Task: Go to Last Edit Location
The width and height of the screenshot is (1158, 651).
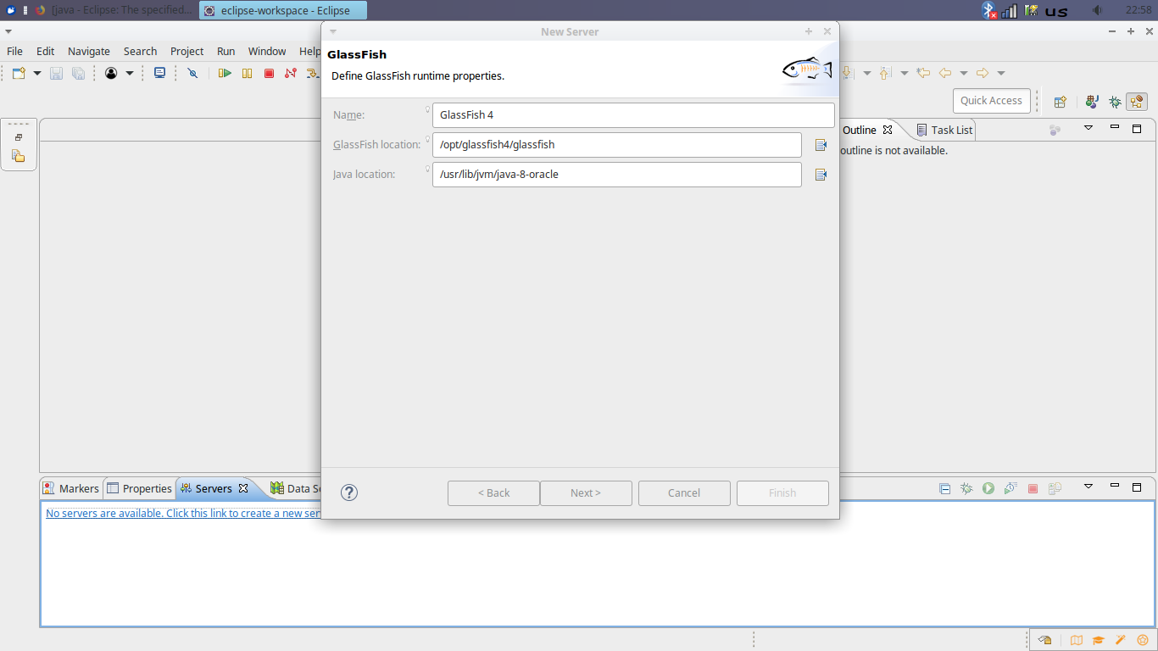Action: coord(923,74)
